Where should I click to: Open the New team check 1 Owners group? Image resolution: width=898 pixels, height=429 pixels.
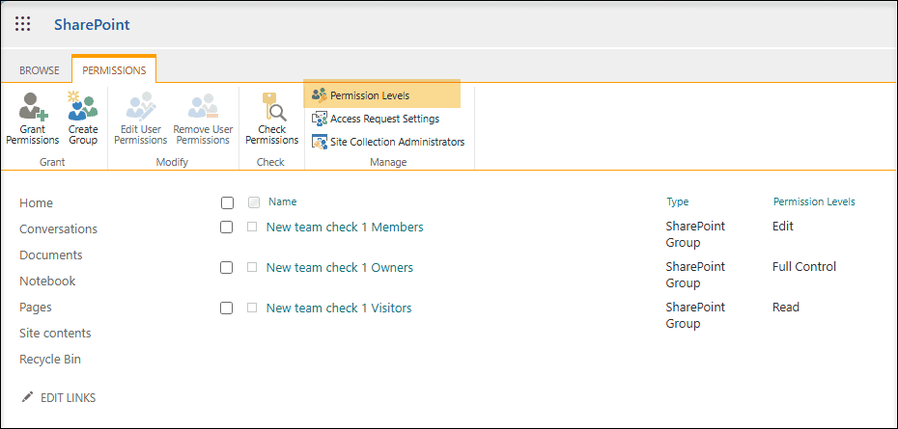pyautogui.click(x=340, y=267)
